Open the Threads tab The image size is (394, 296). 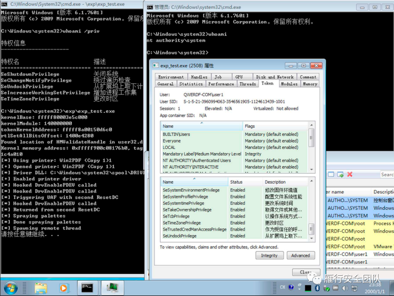[247, 84]
